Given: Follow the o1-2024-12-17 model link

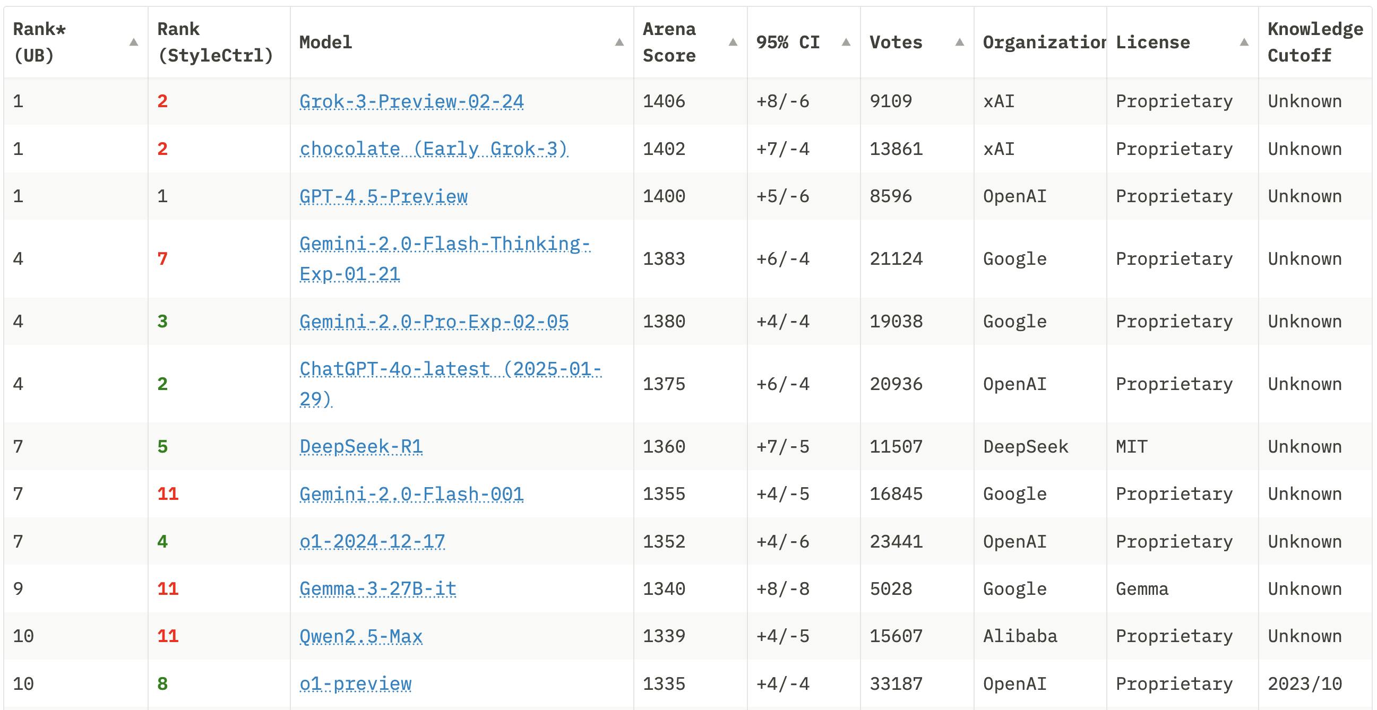Looking at the screenshot, I should (372, 541).
